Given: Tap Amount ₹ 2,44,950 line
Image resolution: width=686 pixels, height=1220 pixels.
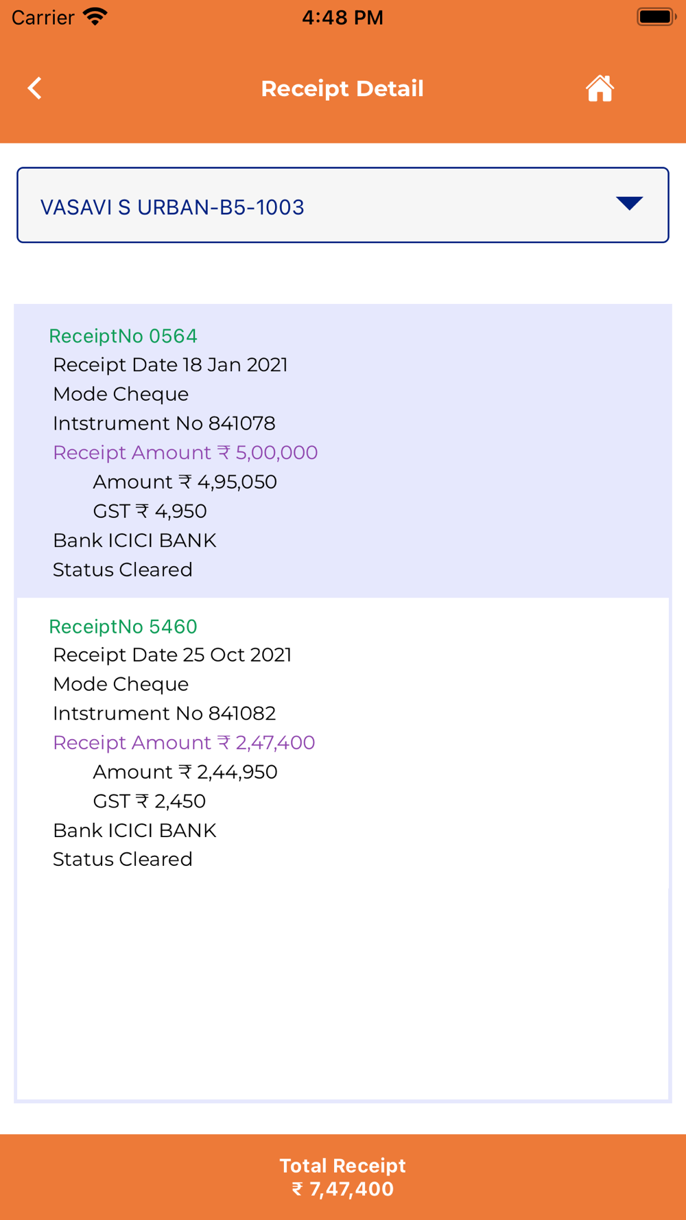Looking at the screenshot, I should coord(185,772).
